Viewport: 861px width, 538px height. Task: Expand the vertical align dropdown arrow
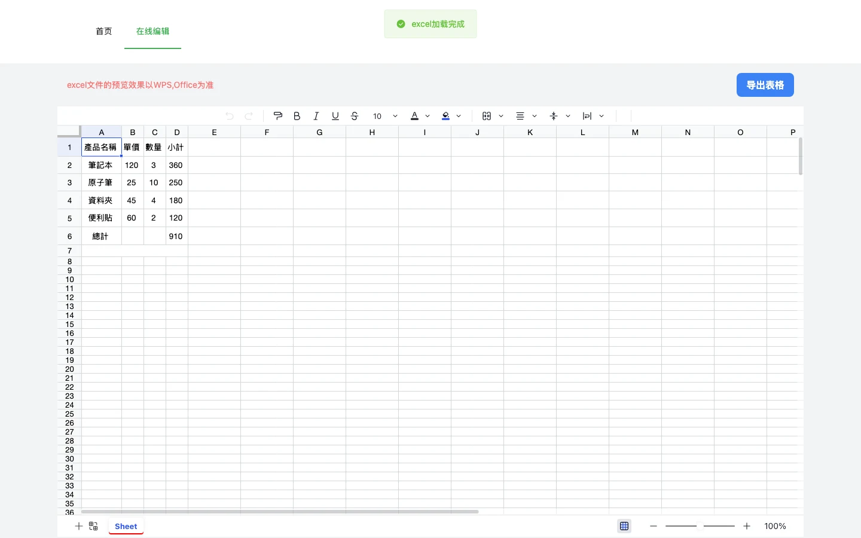(x=568, y=116)
